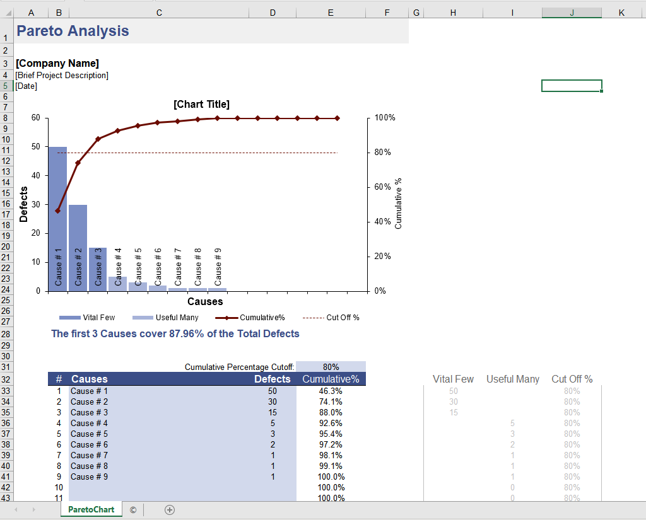This screenshot has height=520, width=646.
Task: Select the Defects vertical axis title
Action: coord(24,204)
